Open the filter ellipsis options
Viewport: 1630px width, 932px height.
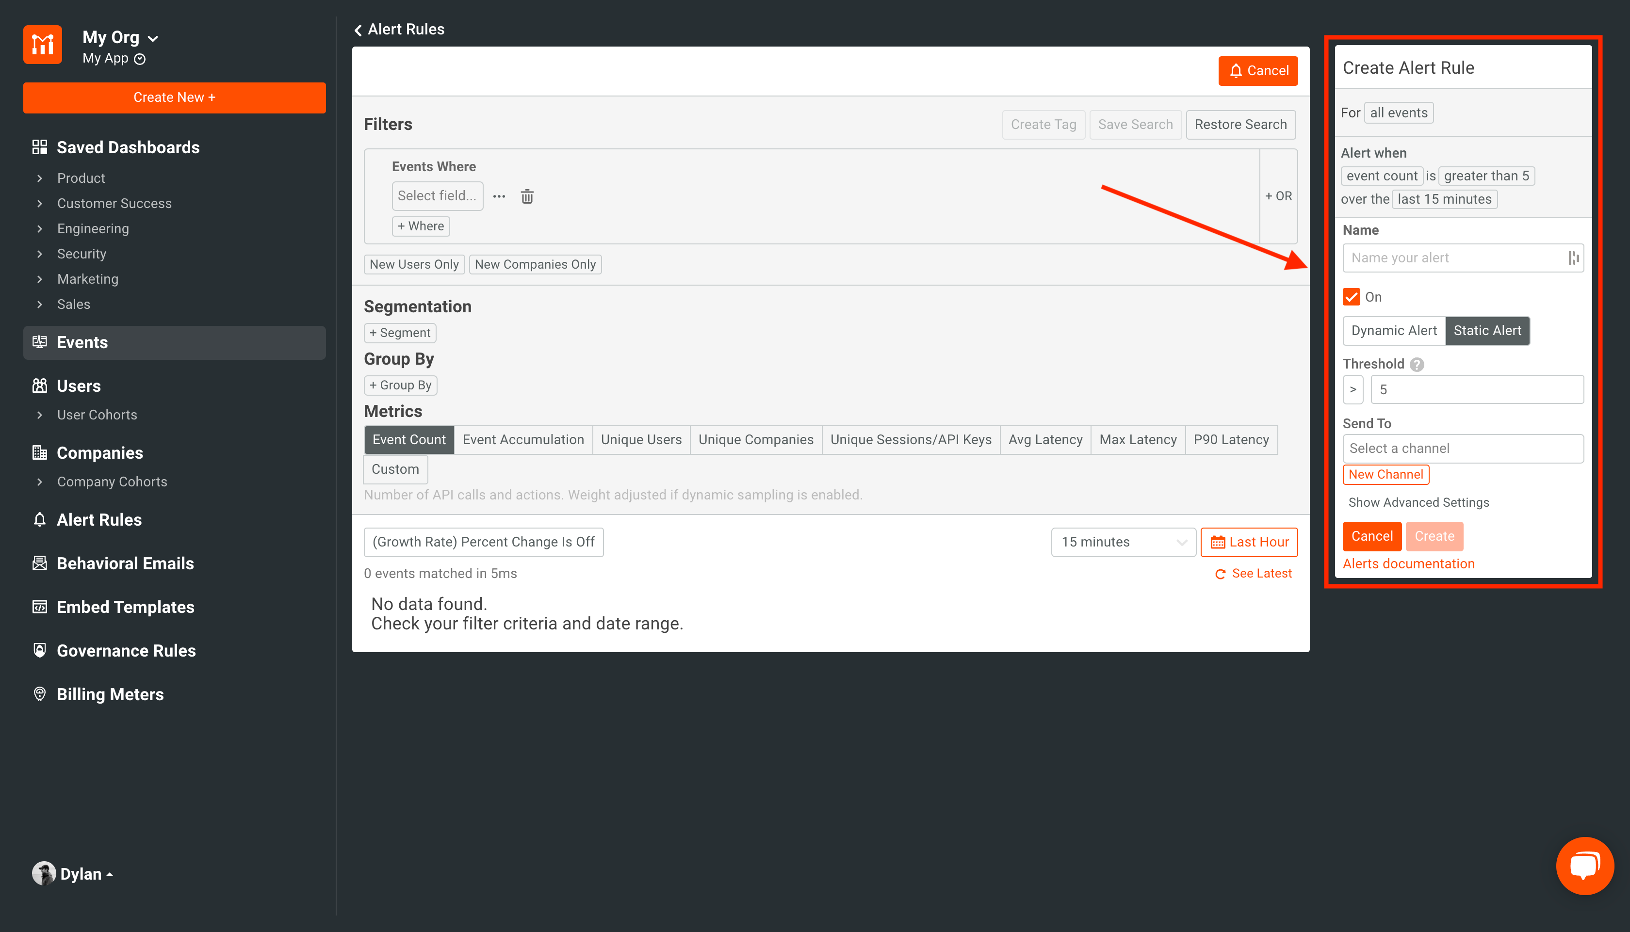tap(499, 196)
